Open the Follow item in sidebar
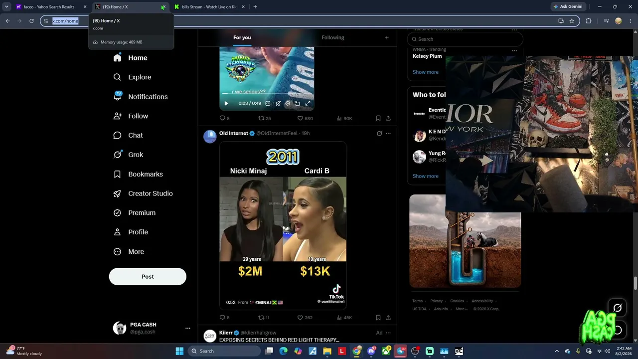This screenshot has width=638, height=359. tap(131, 116)
